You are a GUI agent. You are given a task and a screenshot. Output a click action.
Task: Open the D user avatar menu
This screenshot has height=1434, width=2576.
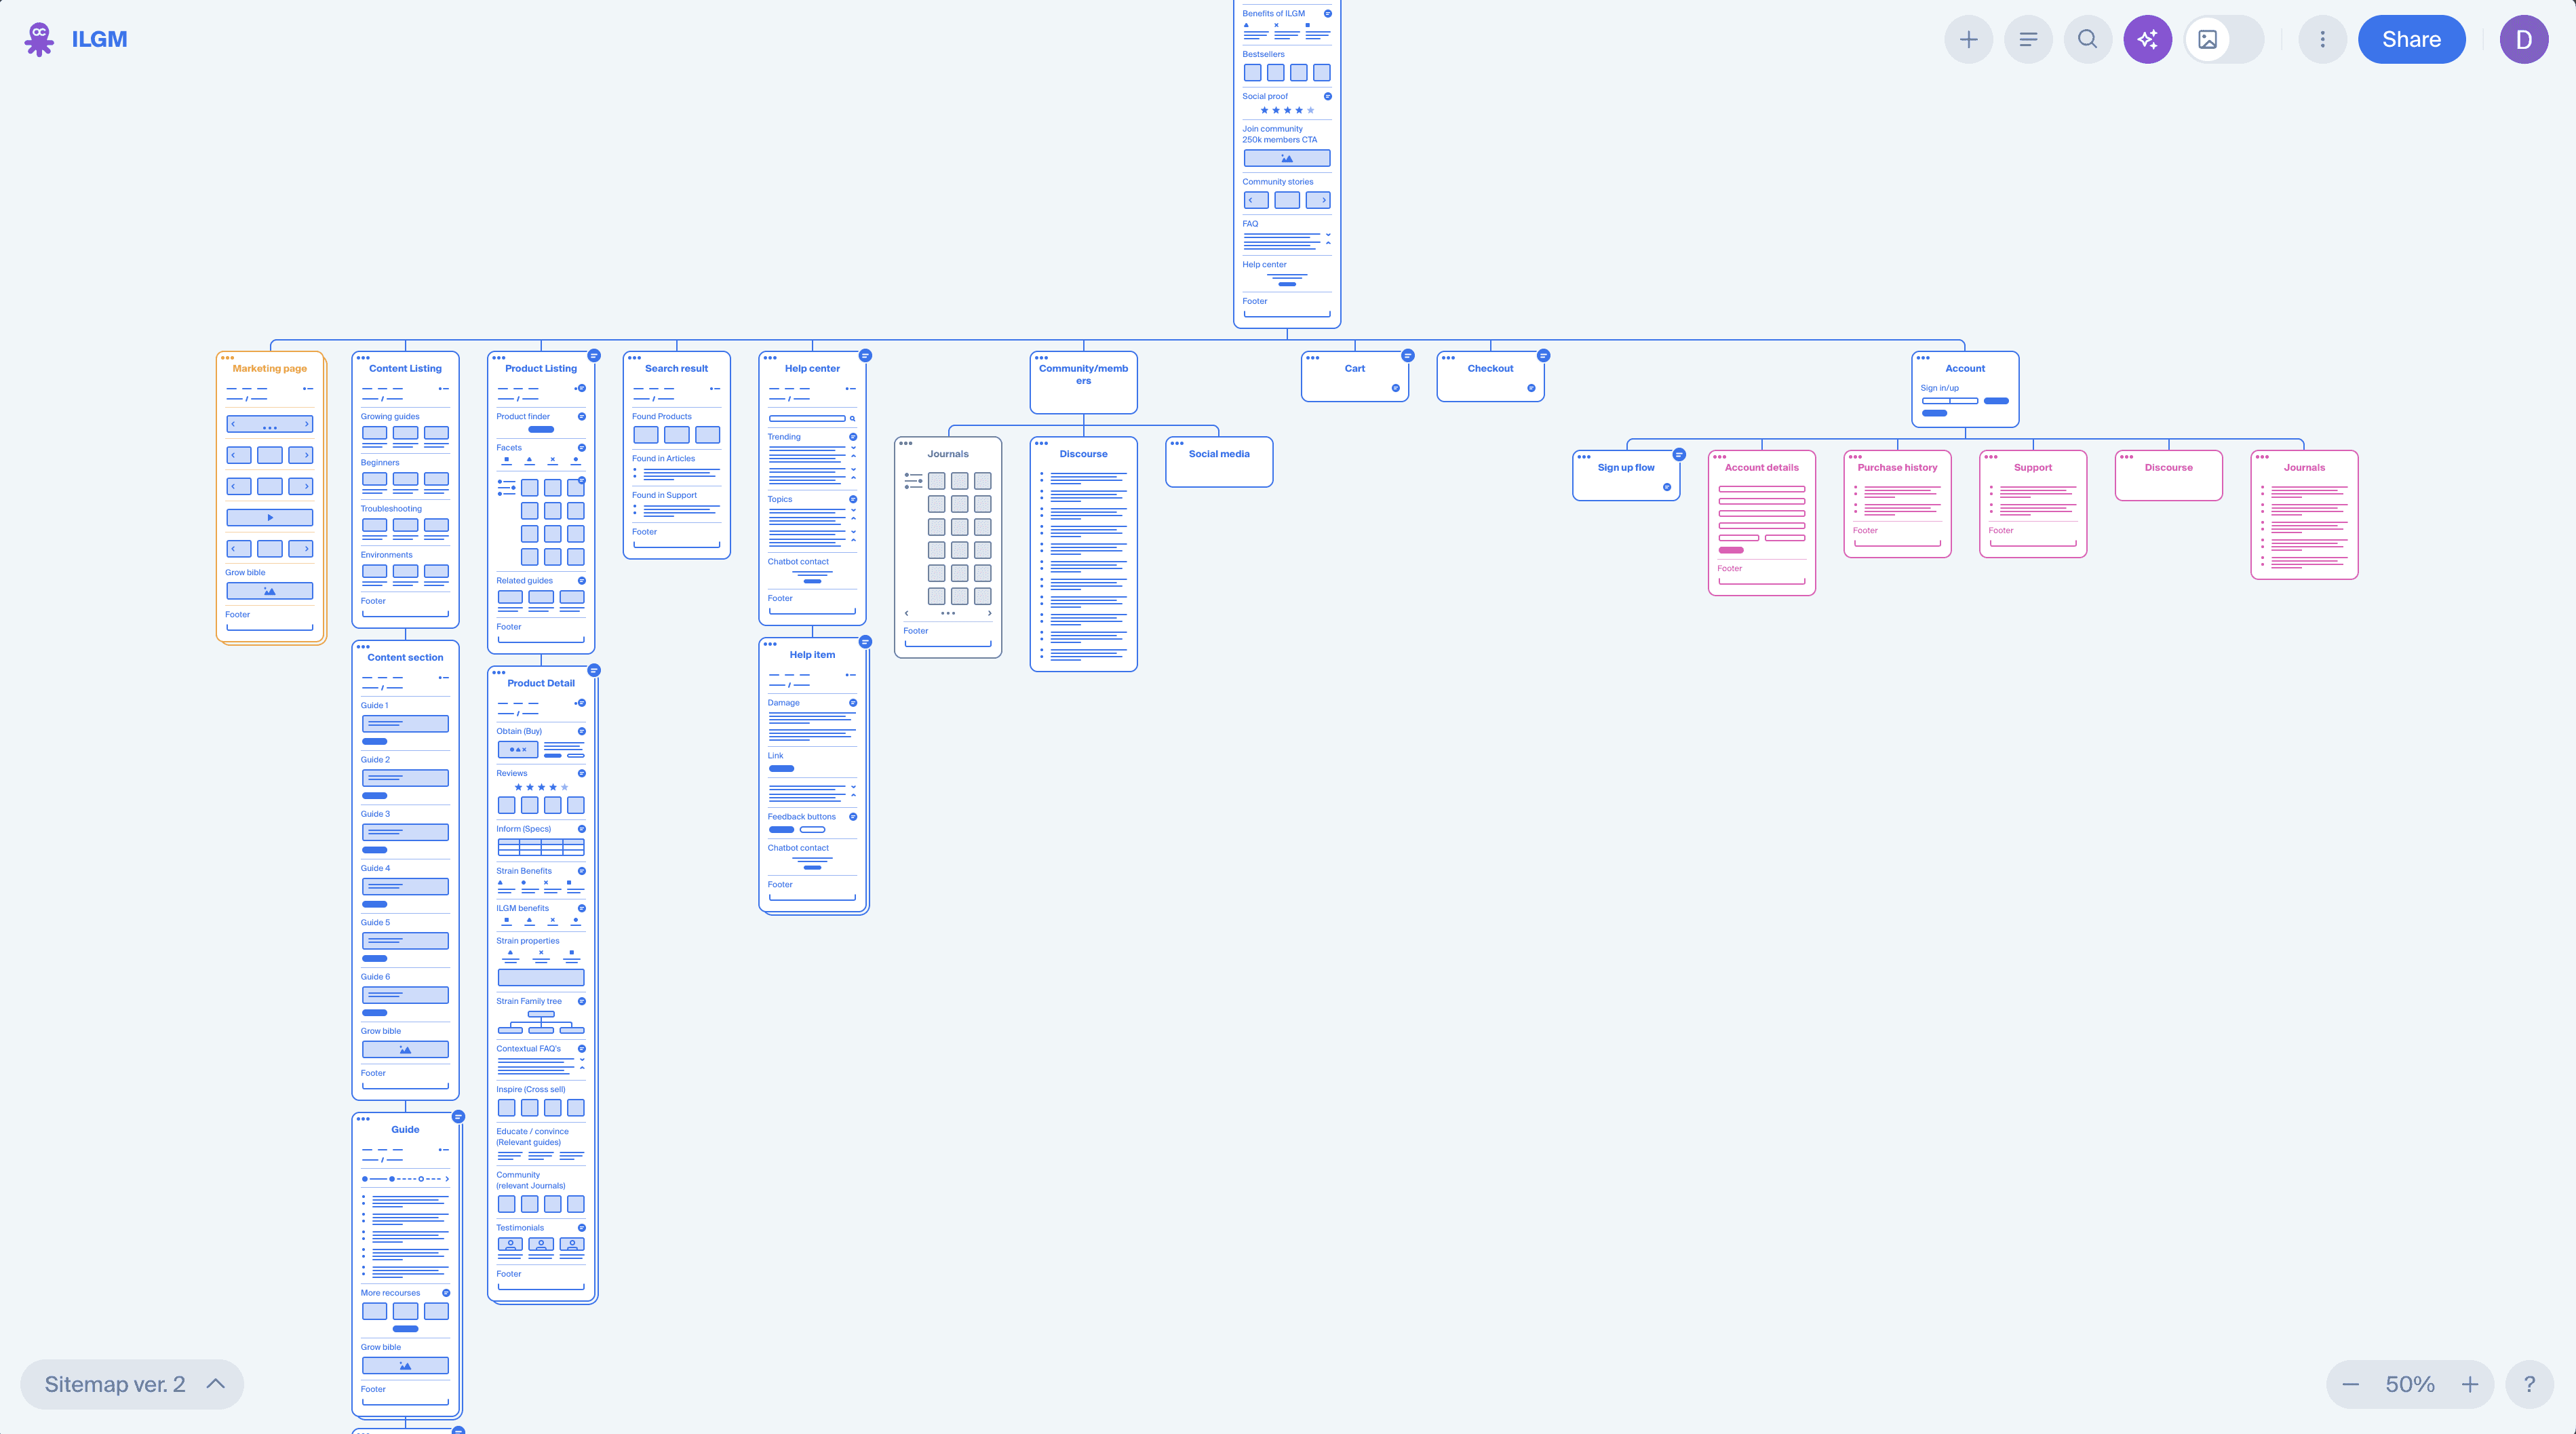[2523, 39]
